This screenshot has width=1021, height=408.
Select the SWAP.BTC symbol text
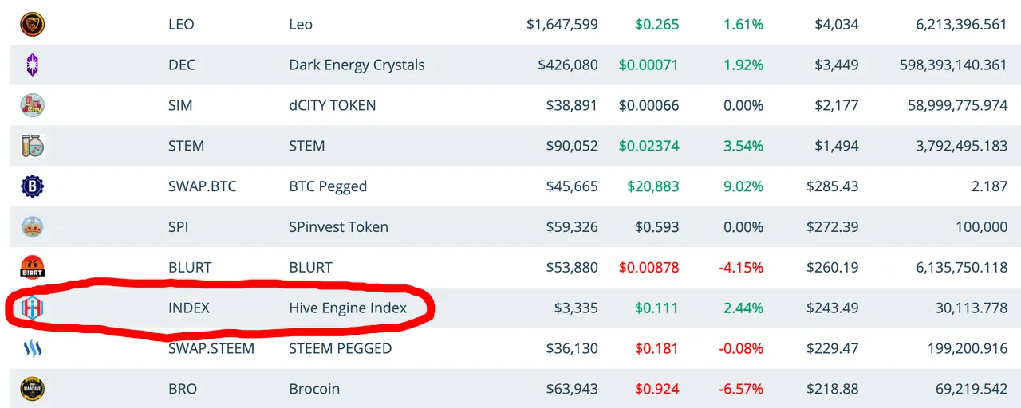pos(203,186)
